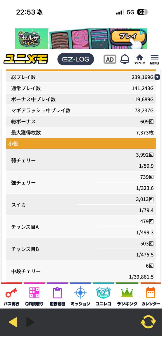Tap the EZ-LOG button

coord(75,59)
